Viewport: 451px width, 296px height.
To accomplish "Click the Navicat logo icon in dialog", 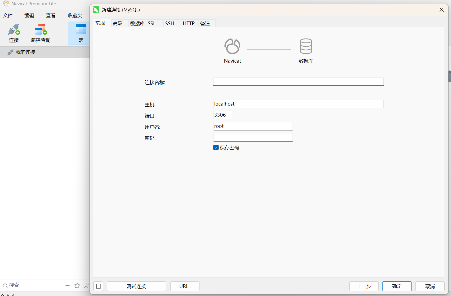I will click(x=232, y=46).
